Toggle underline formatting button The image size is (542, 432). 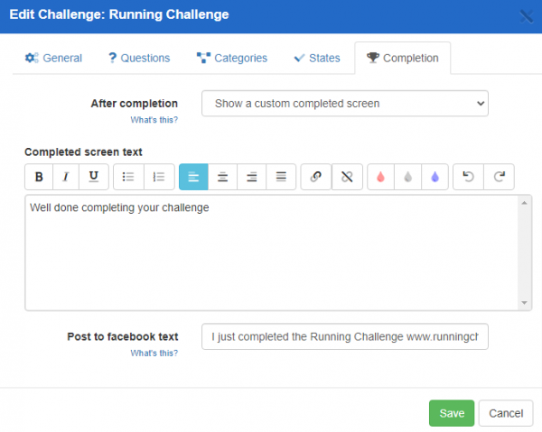pos(93,177)
